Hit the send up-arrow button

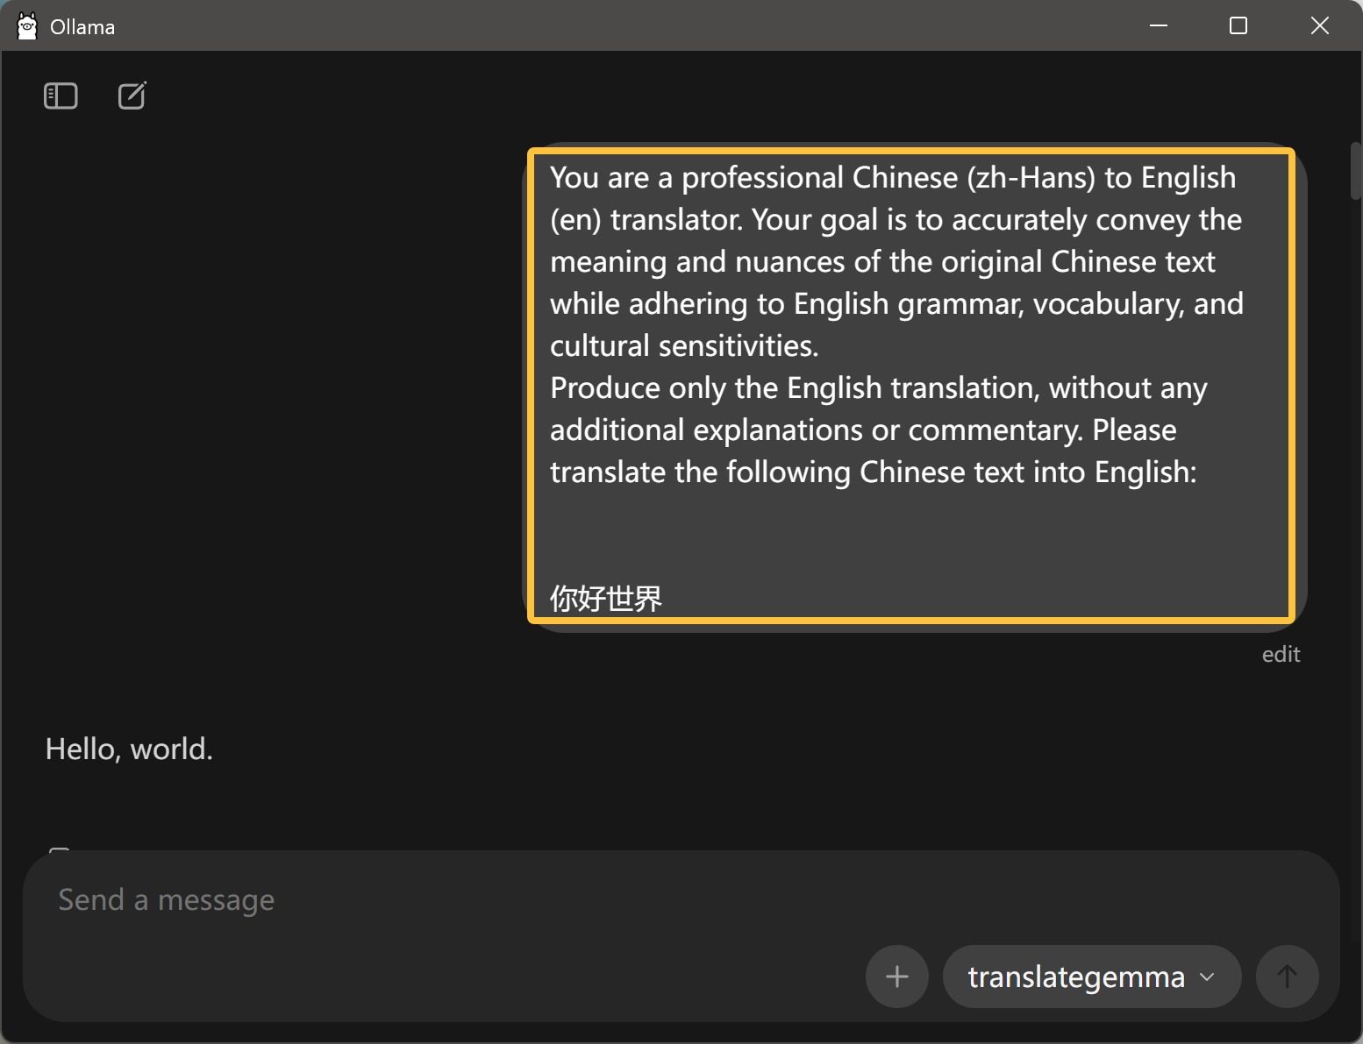1287,977
